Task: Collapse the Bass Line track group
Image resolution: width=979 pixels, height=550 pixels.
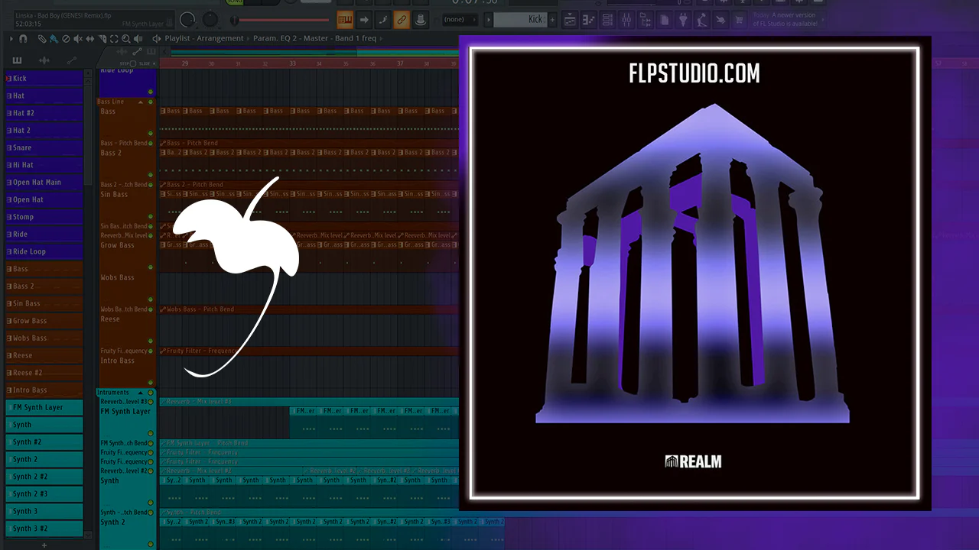Action: [x=140, y=102]
